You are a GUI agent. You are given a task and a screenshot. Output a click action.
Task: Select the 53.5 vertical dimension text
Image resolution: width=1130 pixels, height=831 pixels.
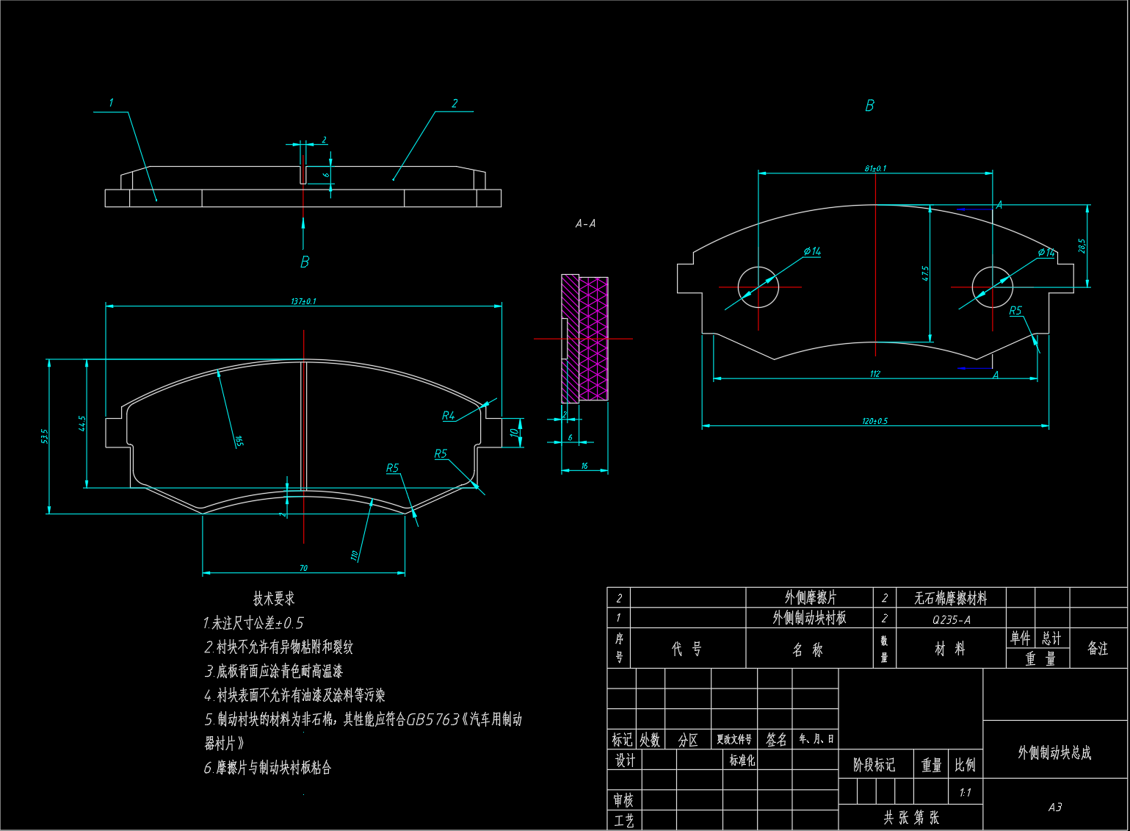pyautogui.click(x=46, y=436)
